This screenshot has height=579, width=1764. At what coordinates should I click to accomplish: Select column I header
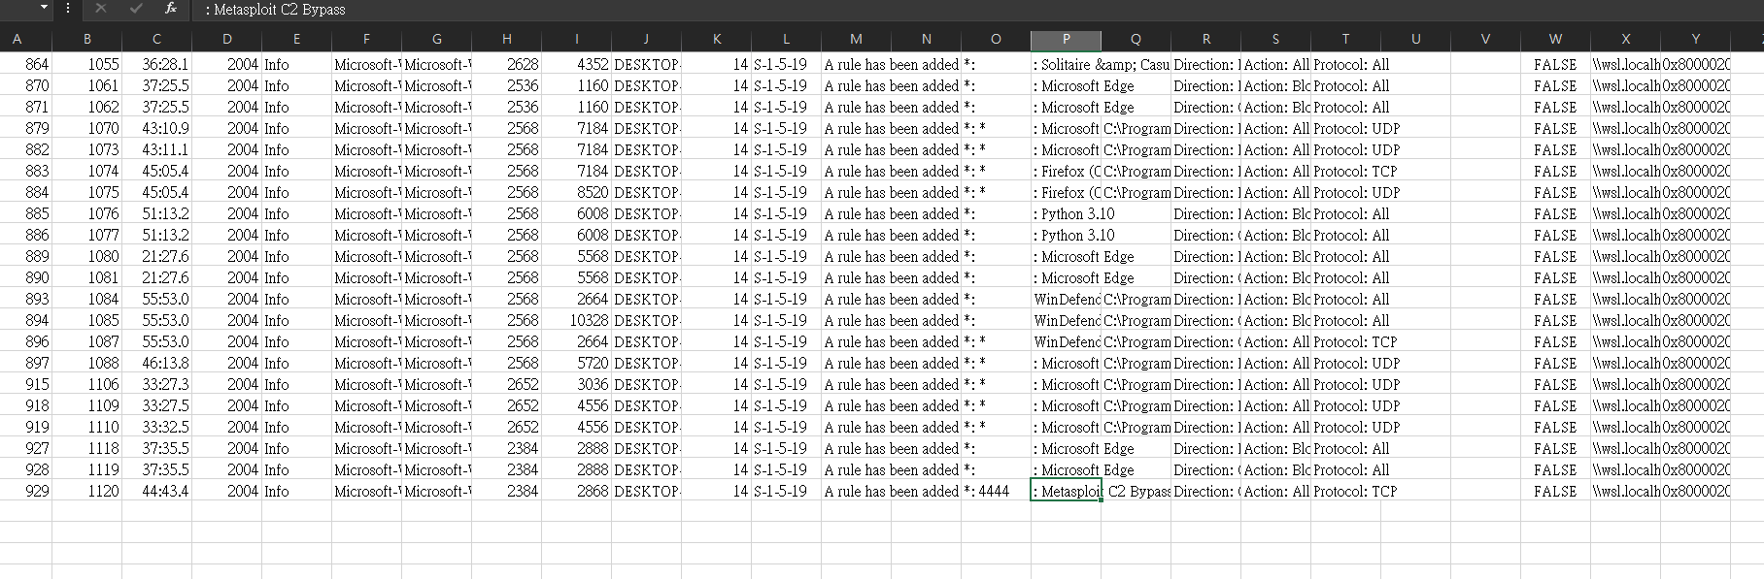tap(577, 39)
